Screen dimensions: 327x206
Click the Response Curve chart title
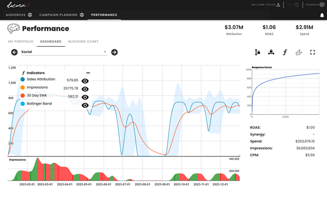click(x=262, y=67)
